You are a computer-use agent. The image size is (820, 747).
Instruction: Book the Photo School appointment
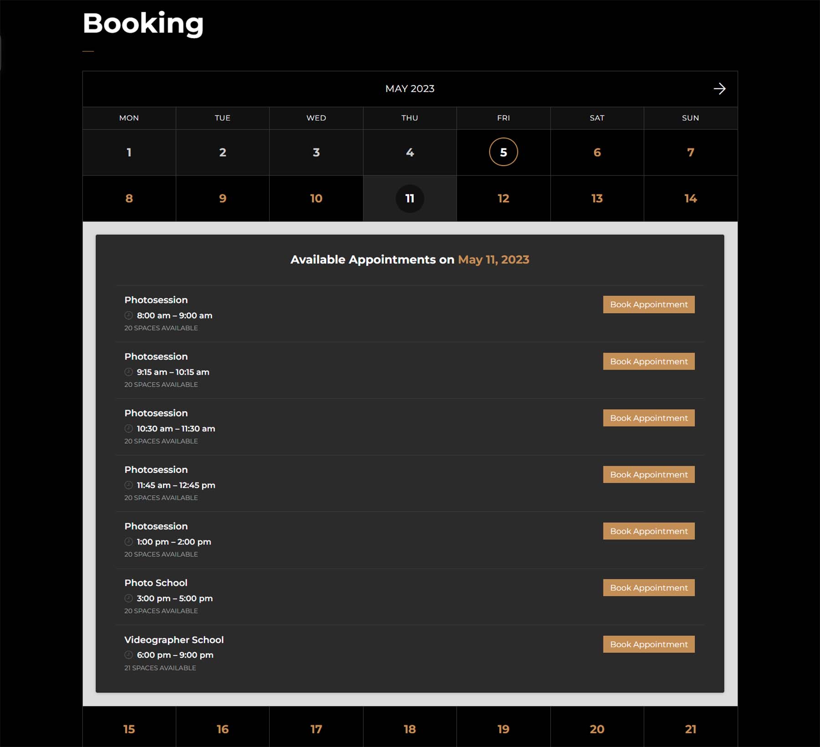point(649,588)
